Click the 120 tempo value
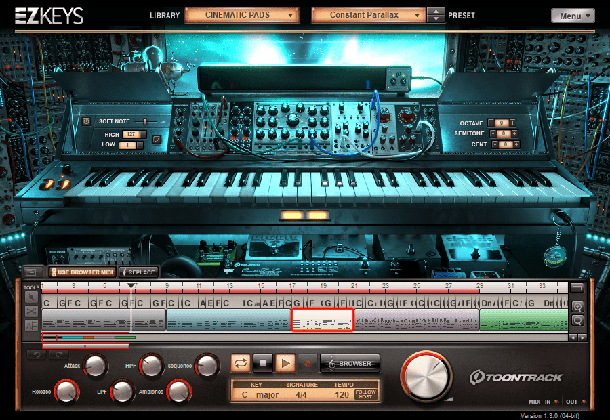The width and height of the screenshot is (610, 420). coord(342,395)
